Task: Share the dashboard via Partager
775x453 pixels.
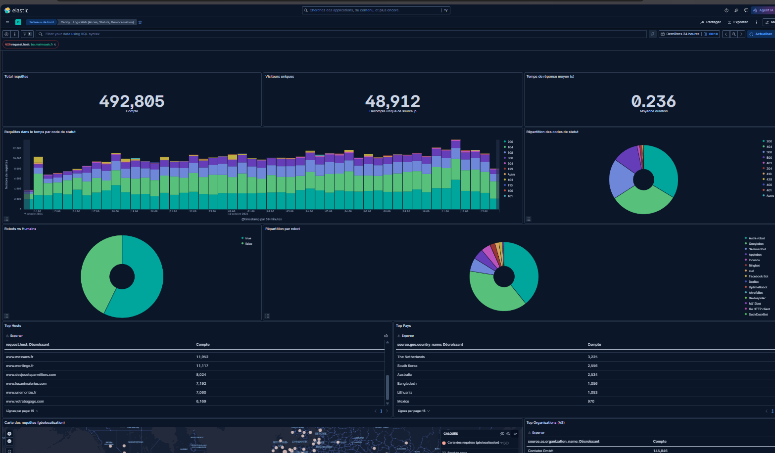Action: coord(711,22)
